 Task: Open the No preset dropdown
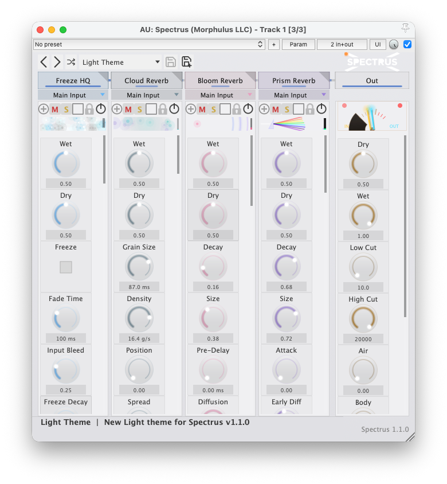click(x=149, y=45)
